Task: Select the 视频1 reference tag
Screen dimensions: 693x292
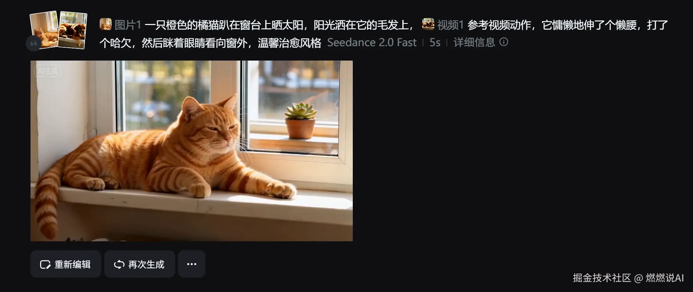Action: tap(450, 25)
